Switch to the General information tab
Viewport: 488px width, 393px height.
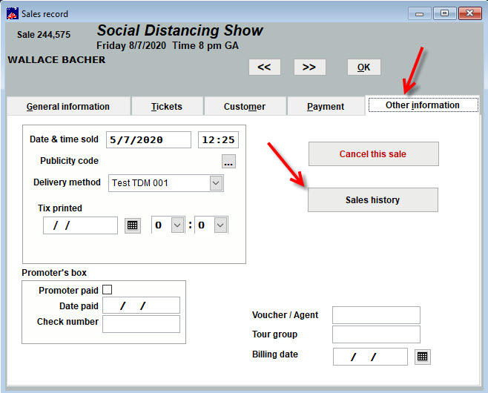coord(67,106)
